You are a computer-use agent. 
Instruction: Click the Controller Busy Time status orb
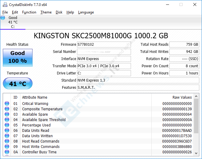tap(7, 152)
